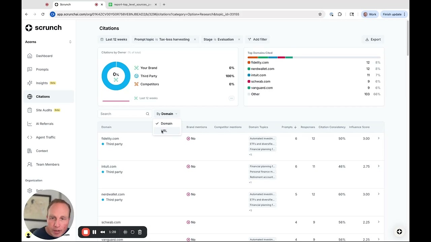431x242 pixels.
Task: Go back in the browser
Action: 27,14
